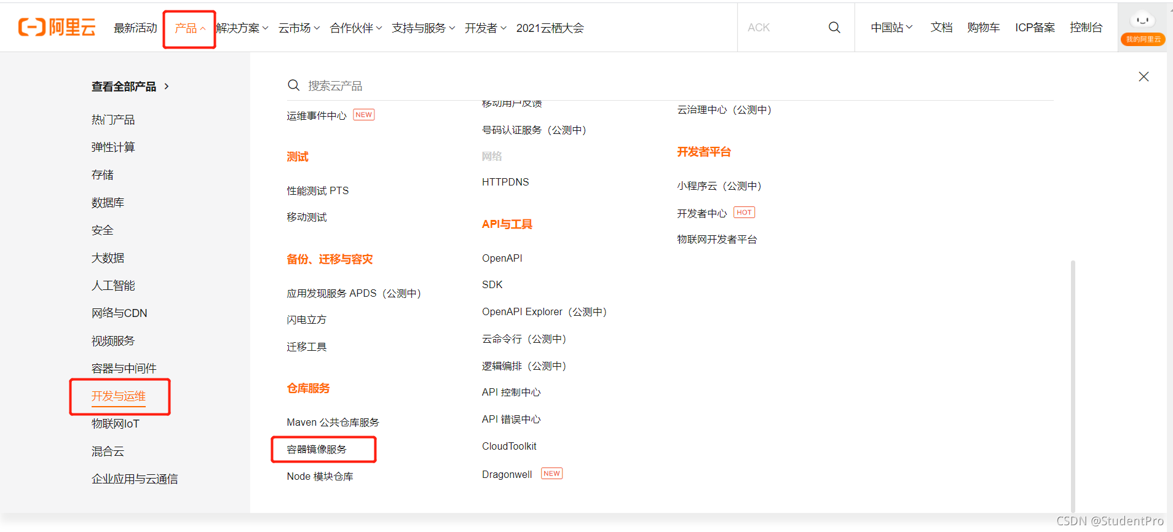The image size is (1173, 532).
Task: Close the products panel with the X icon
Action: coord(1143,77)
